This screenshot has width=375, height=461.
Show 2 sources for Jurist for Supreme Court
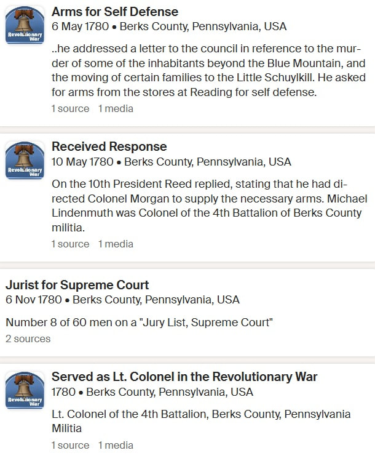pos(28,339)
